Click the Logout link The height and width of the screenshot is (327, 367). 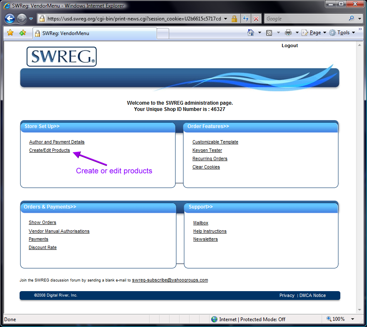pyautogui.click(x=290, y=45)
